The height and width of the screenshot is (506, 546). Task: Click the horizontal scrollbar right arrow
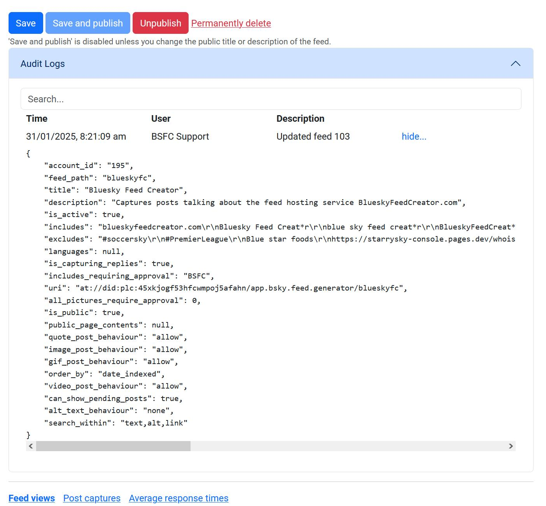(x=511, y=446)
